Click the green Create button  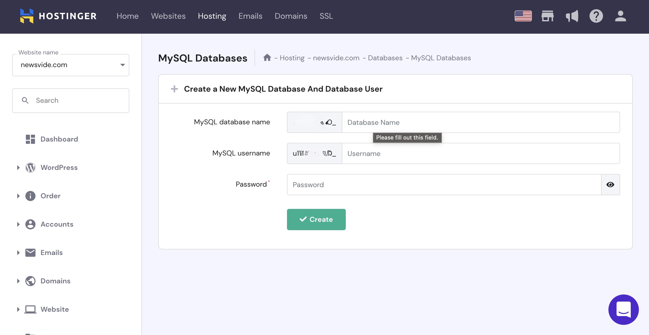click(x=316, y=219)
